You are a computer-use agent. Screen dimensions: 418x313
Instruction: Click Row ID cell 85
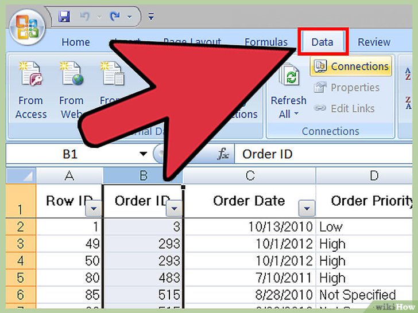tap(69, 295)
